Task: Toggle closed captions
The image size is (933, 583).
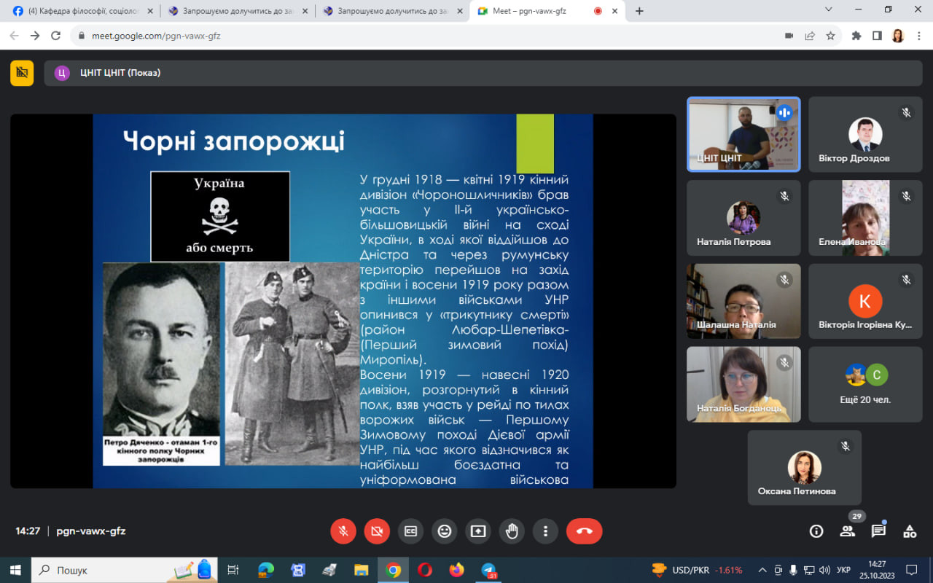Action: 410,531
